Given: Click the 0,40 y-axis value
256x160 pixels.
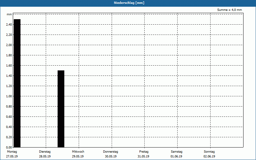Looking at the screenshot, I should tap(9, 127).
